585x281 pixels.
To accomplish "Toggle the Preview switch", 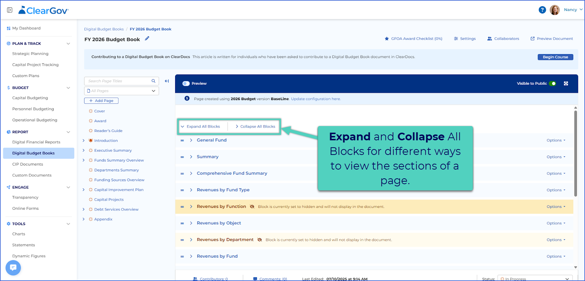I will point(186,84).
